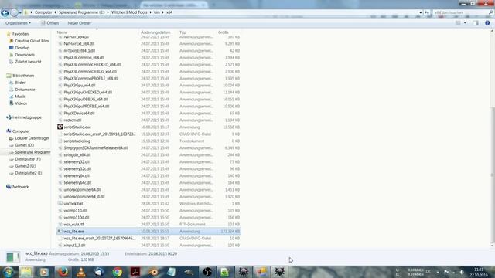This screenshot has width=495, height=278.
Task: Click the Explorer forward arrow button
Action: coord(14,12)
